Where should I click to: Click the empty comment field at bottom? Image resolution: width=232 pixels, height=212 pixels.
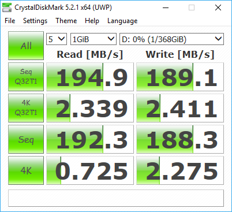[x=116, y=198]
